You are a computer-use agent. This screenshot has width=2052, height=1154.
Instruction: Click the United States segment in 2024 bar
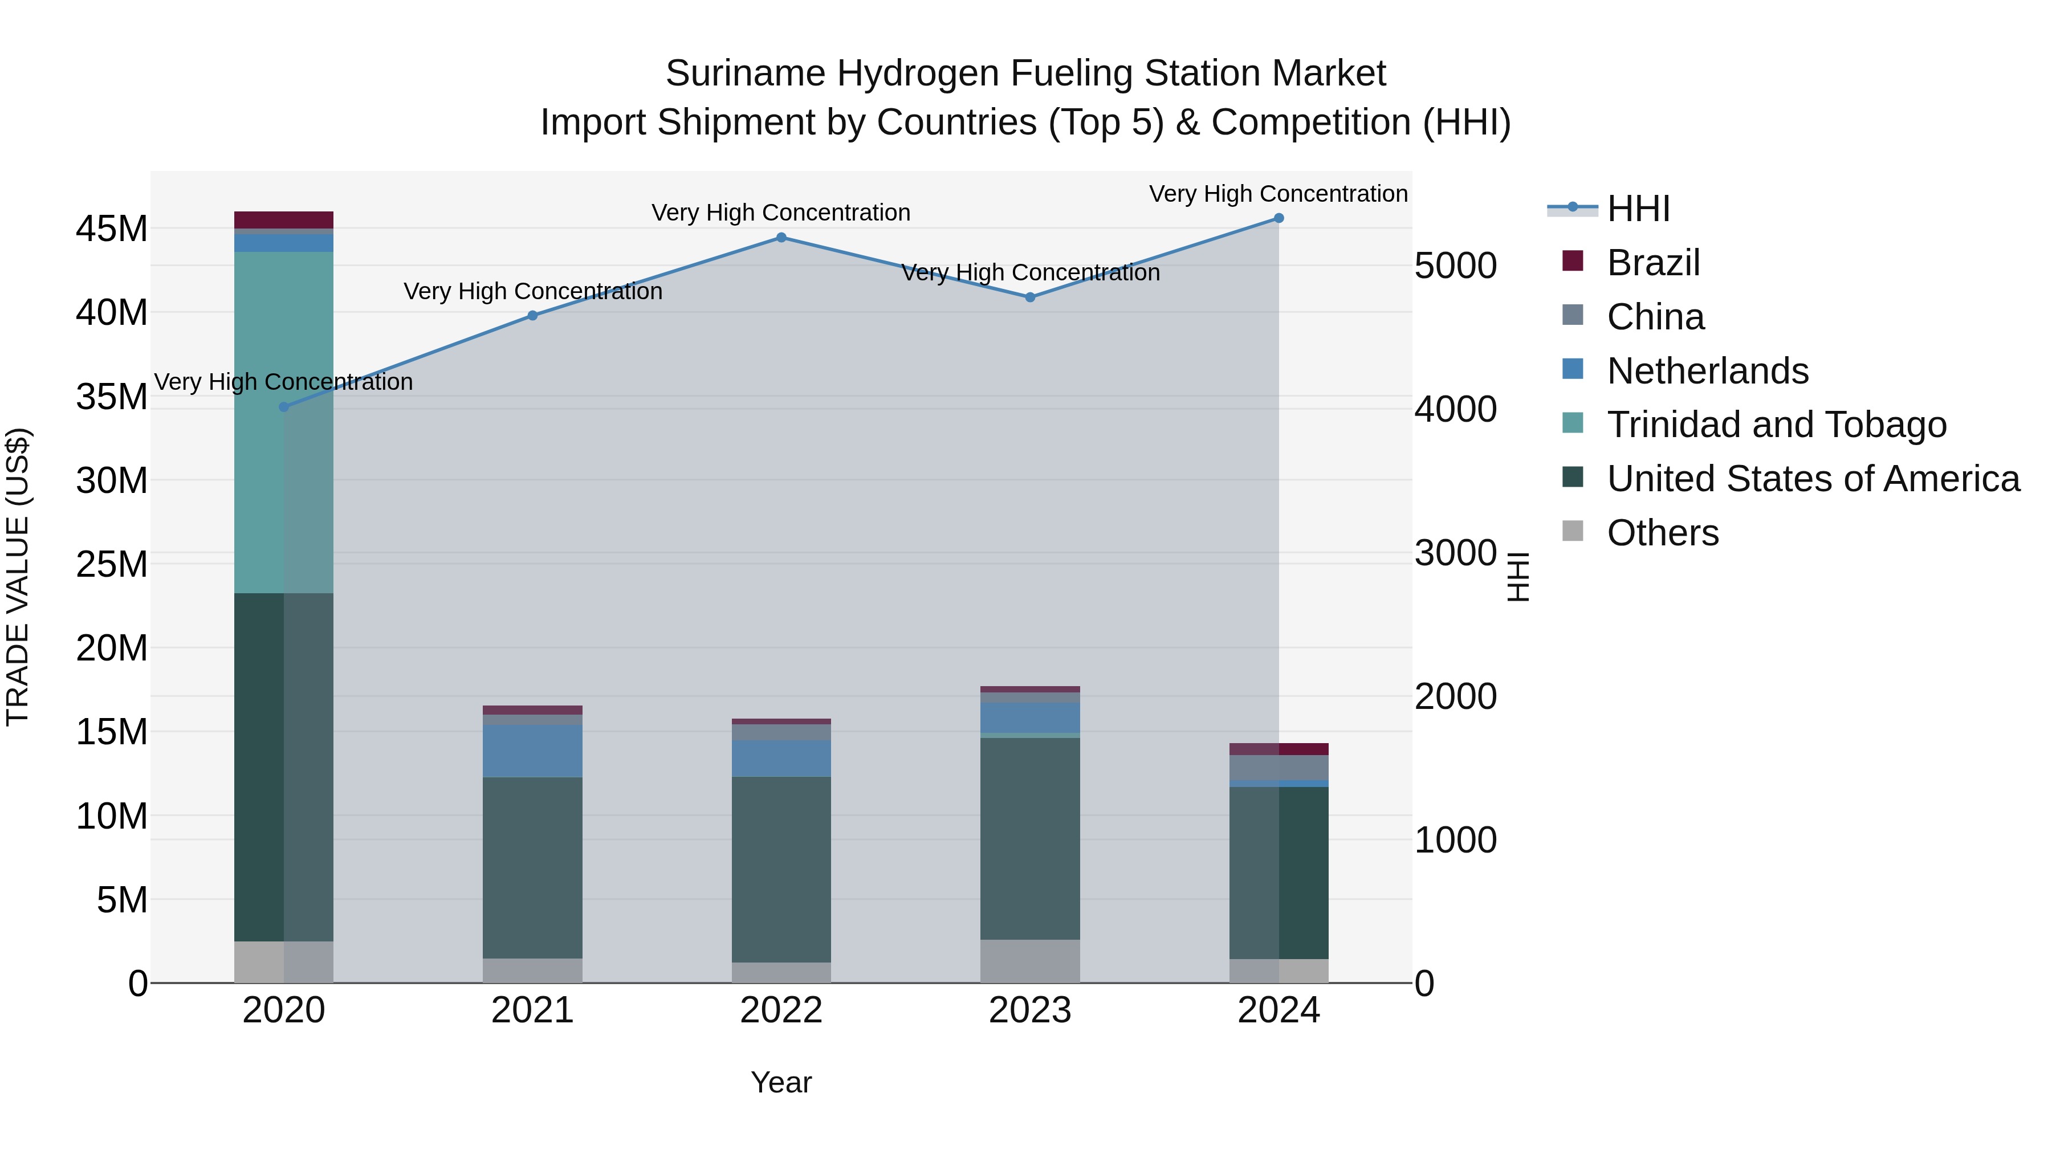coord(1279,873)
